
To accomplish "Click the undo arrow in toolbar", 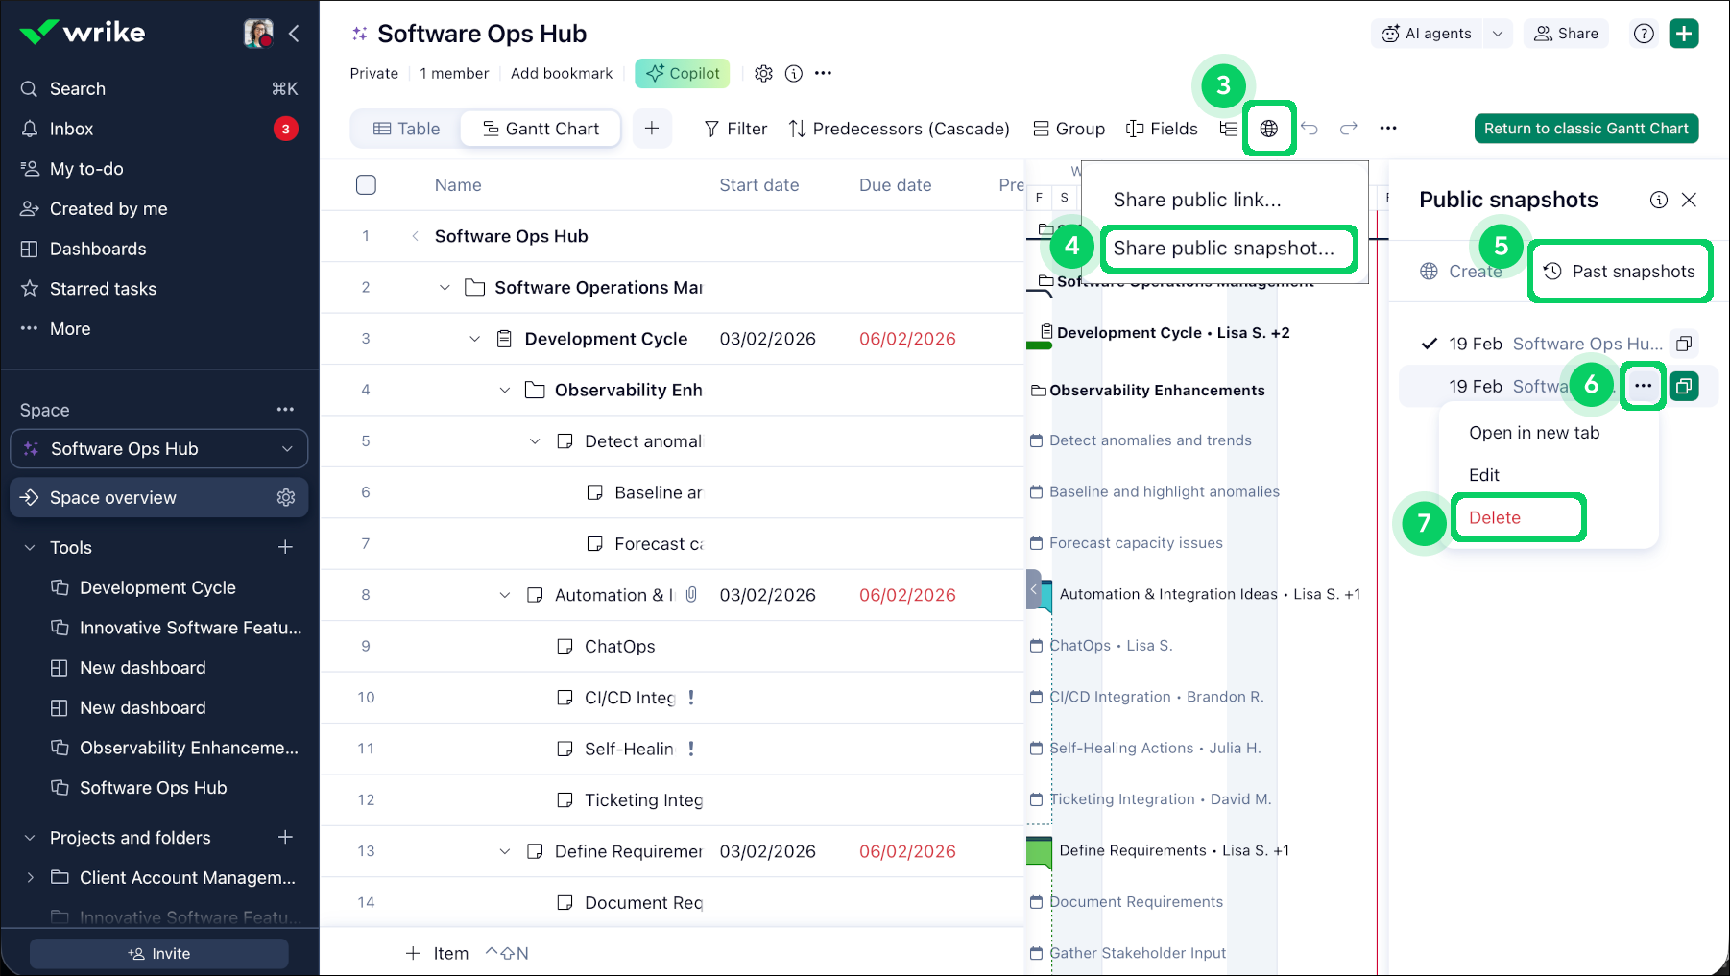I will (x=1310, y=129).
